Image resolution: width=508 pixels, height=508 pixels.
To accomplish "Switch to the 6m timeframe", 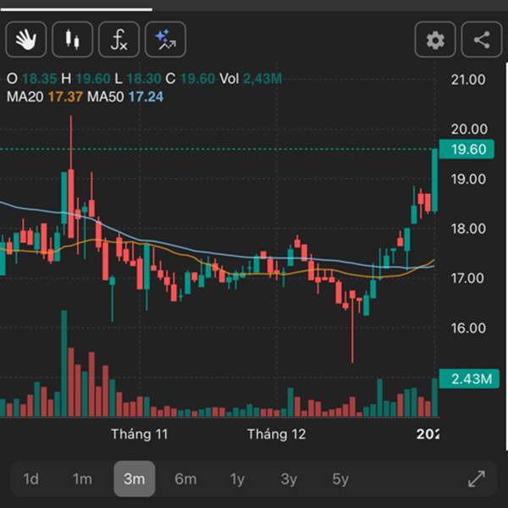I will [x=185, y=479].
